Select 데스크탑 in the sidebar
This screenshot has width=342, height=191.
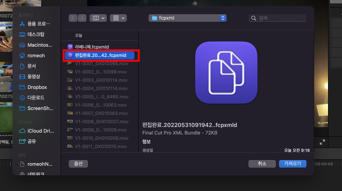(x=32, y=34)
